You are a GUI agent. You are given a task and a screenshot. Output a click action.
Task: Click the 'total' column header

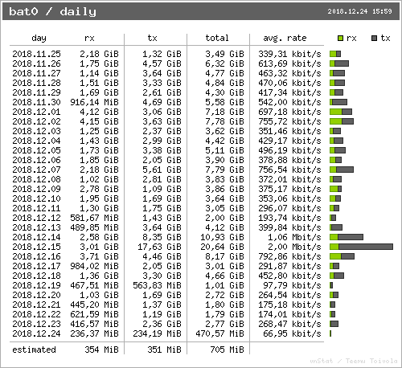pyautogui.click(x=217, y=38)
